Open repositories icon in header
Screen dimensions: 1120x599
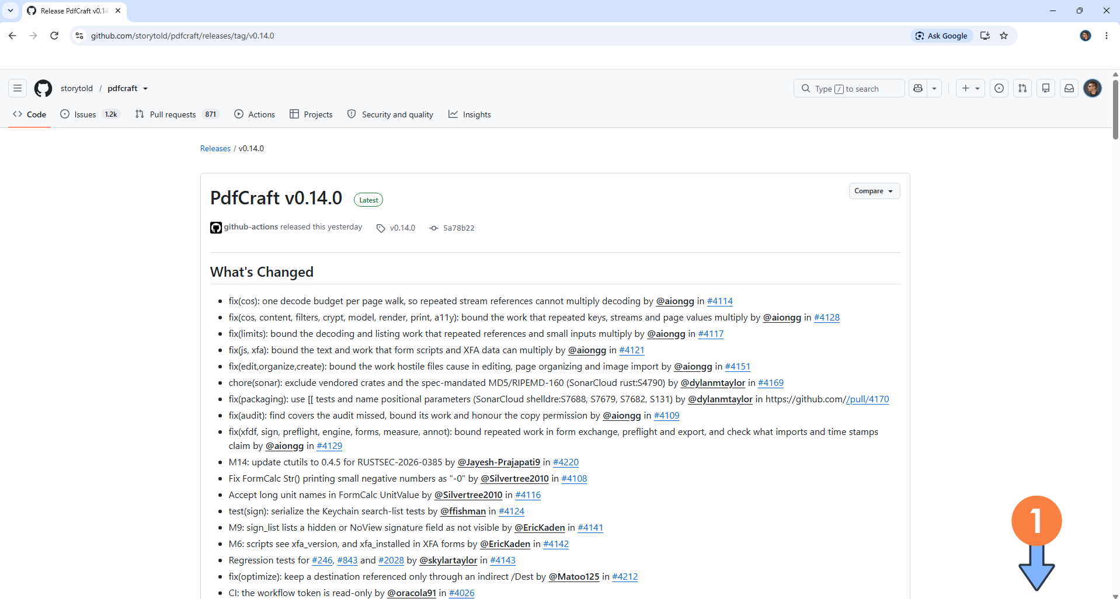click(1046, 88)
